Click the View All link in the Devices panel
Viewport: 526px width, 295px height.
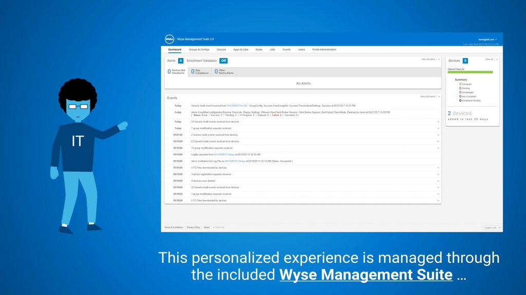489,59
